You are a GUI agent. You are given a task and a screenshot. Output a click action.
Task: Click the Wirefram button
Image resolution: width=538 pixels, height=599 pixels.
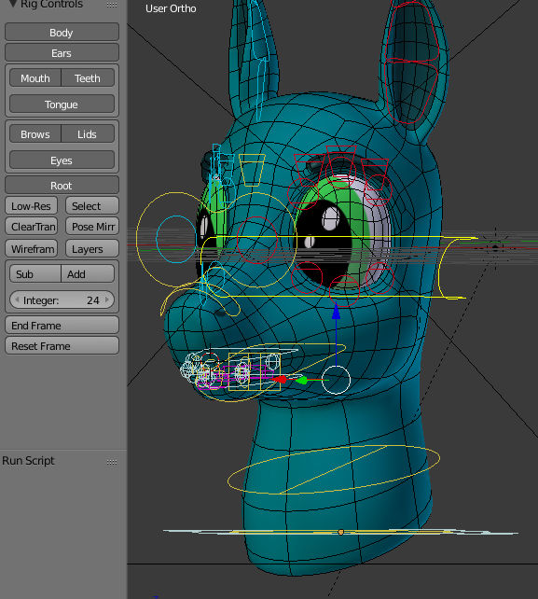tap(32, 249)
